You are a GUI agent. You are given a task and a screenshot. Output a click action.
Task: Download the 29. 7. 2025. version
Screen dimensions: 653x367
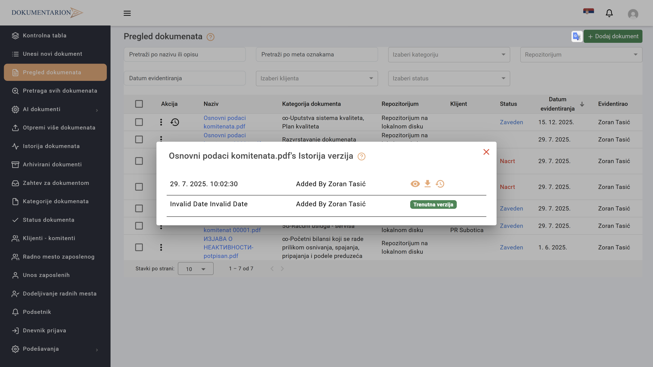tap(428, 184)
